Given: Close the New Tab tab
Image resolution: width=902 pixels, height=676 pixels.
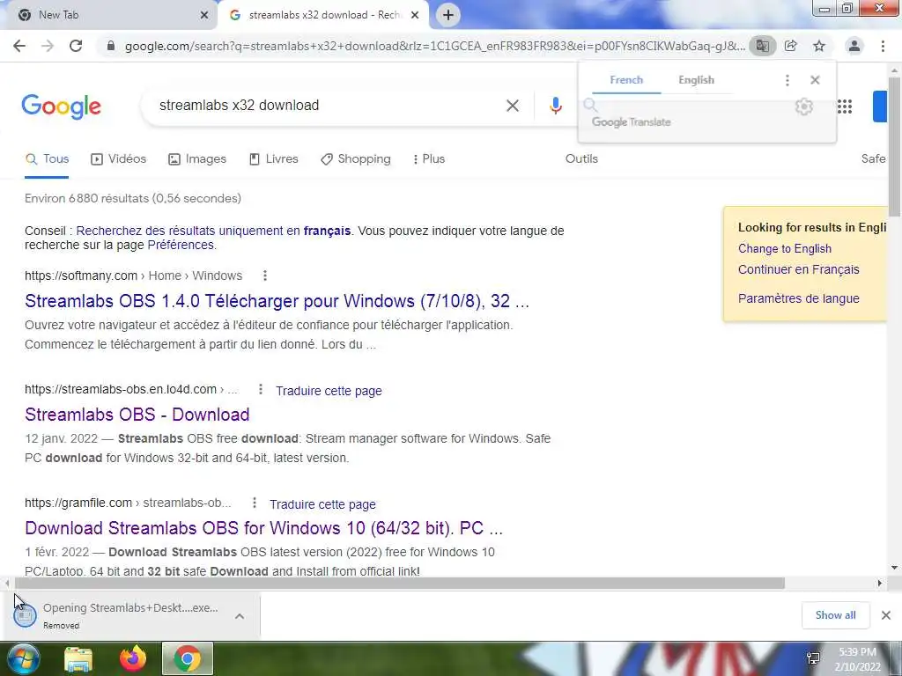Looking at the screenshot, I should 204,15.
